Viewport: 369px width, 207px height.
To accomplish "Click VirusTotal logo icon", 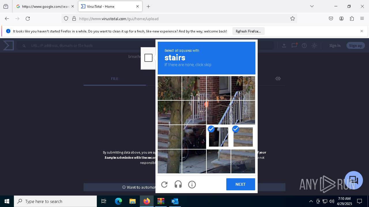I will pos(8,45).
